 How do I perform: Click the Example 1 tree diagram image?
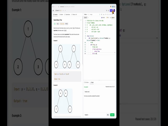pos(67,56)
